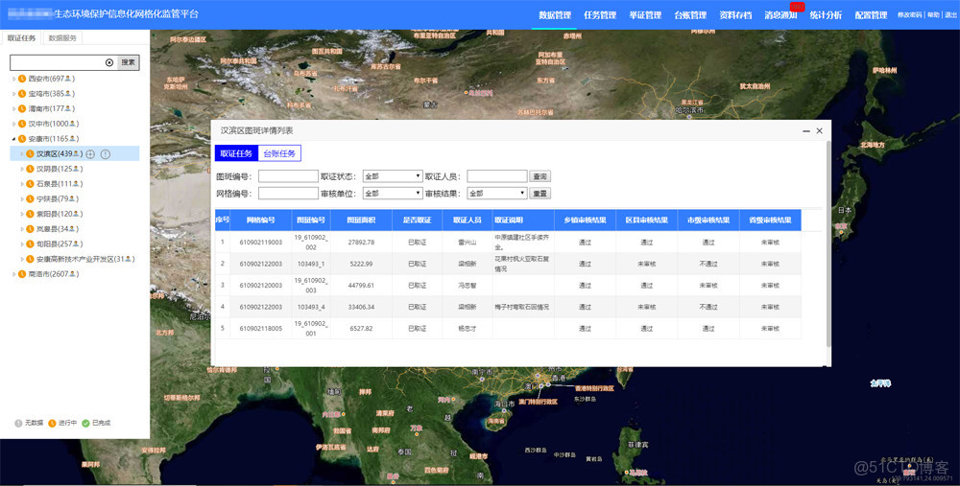The image size is (960, 486).
Task: Open the 台账管理 menu
Action: coord(690,15)
